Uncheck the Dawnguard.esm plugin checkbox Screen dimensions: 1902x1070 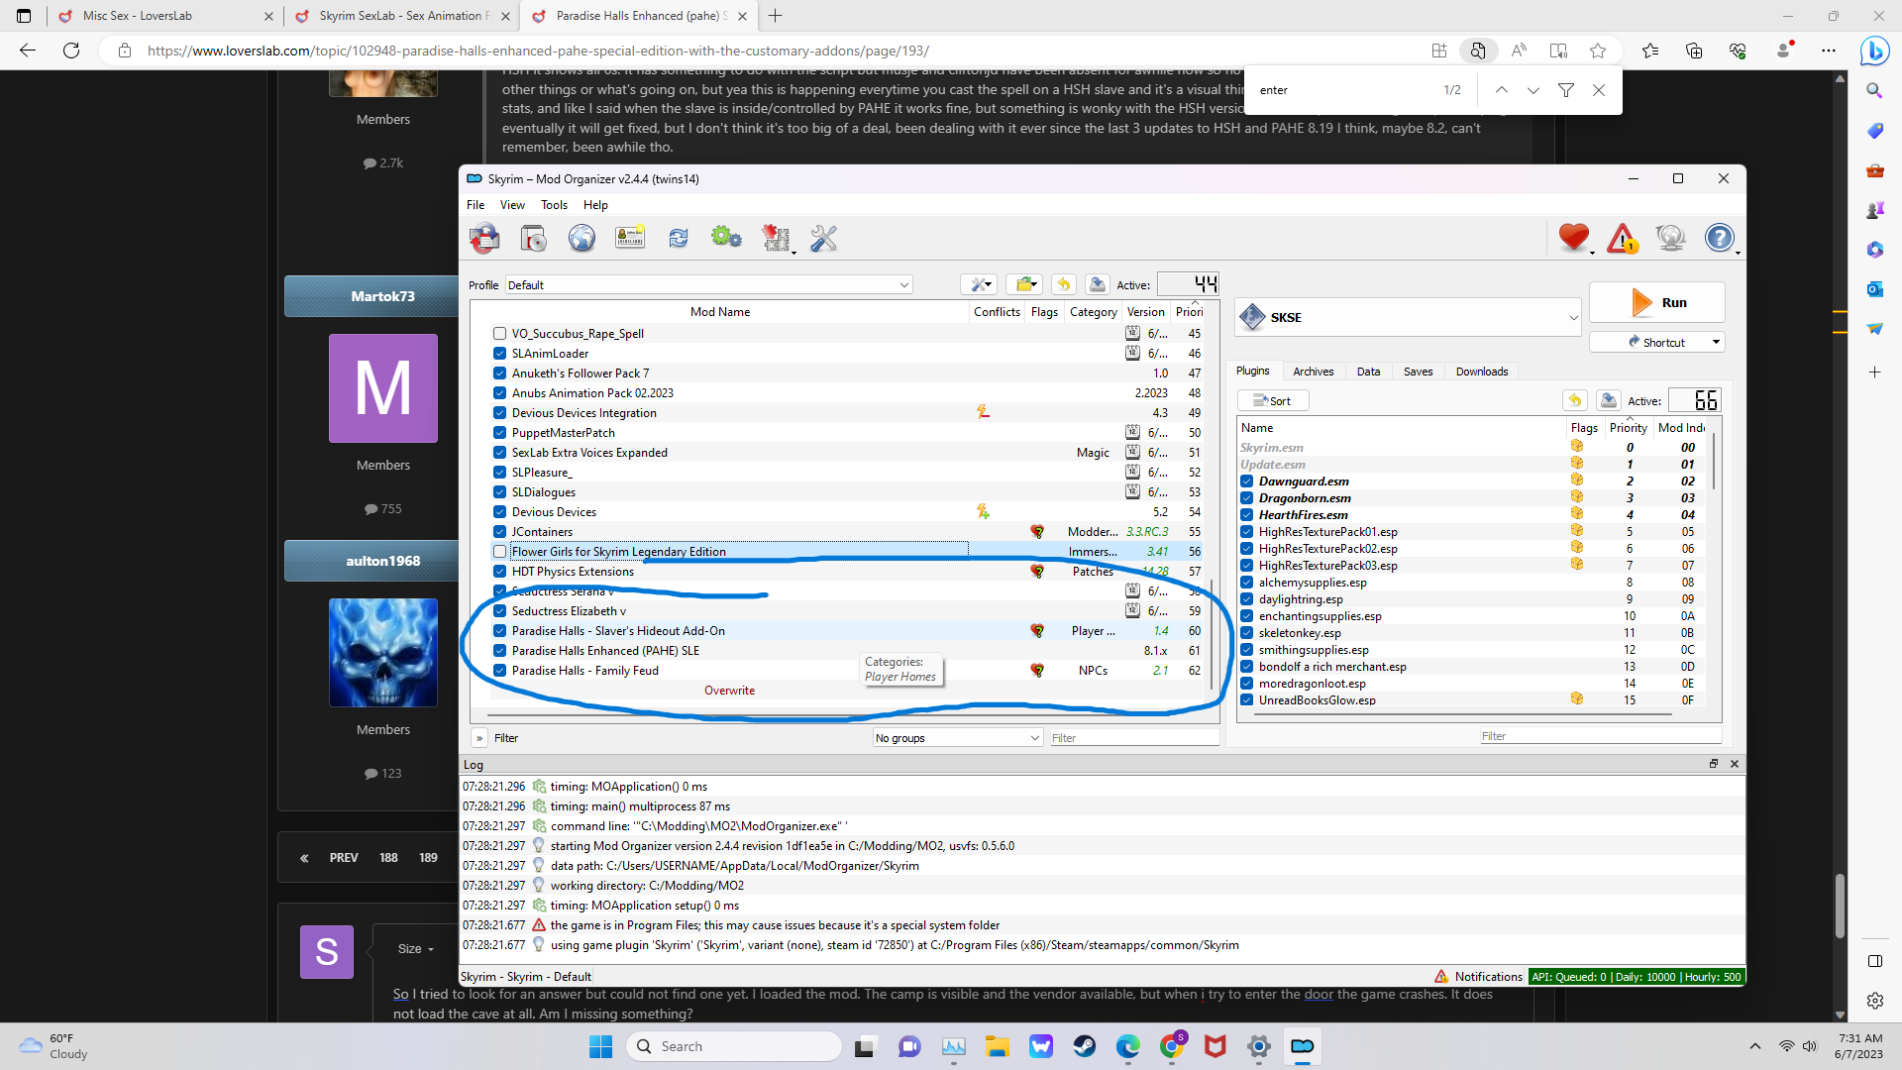point(1247,481)
